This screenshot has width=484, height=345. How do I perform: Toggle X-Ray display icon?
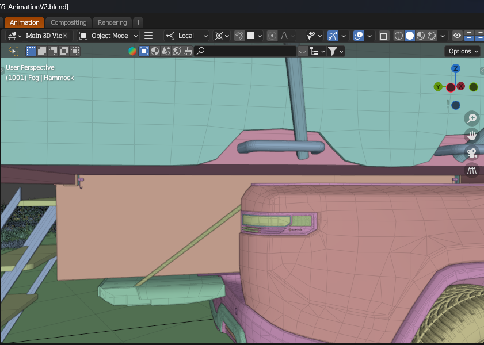(x=384, y=36)
